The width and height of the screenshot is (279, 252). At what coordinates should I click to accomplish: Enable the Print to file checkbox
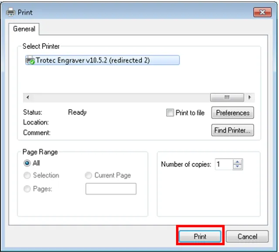pyautogui.click(x=170, y=113)
